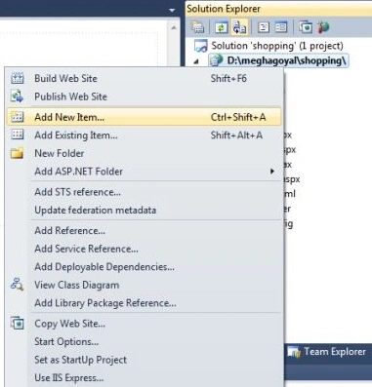Viewport: 372px width, 387px height.
Task: Choose Add Reference... menu entry
Action: (x=144, y=231)
